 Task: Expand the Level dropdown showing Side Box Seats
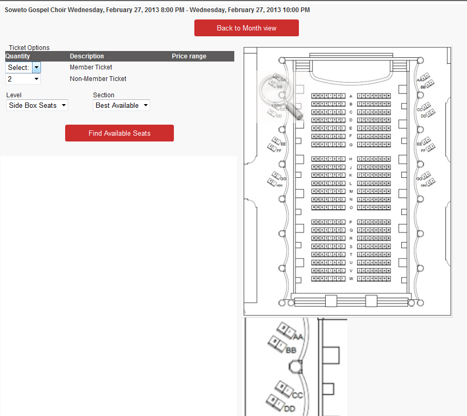pos(37,105)
